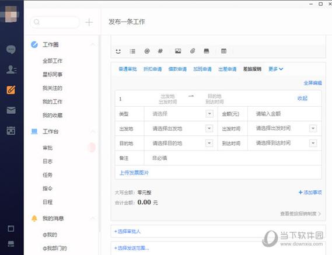Switch to the 普通审批 tab
332x255 pixels.
click(128, 69)
